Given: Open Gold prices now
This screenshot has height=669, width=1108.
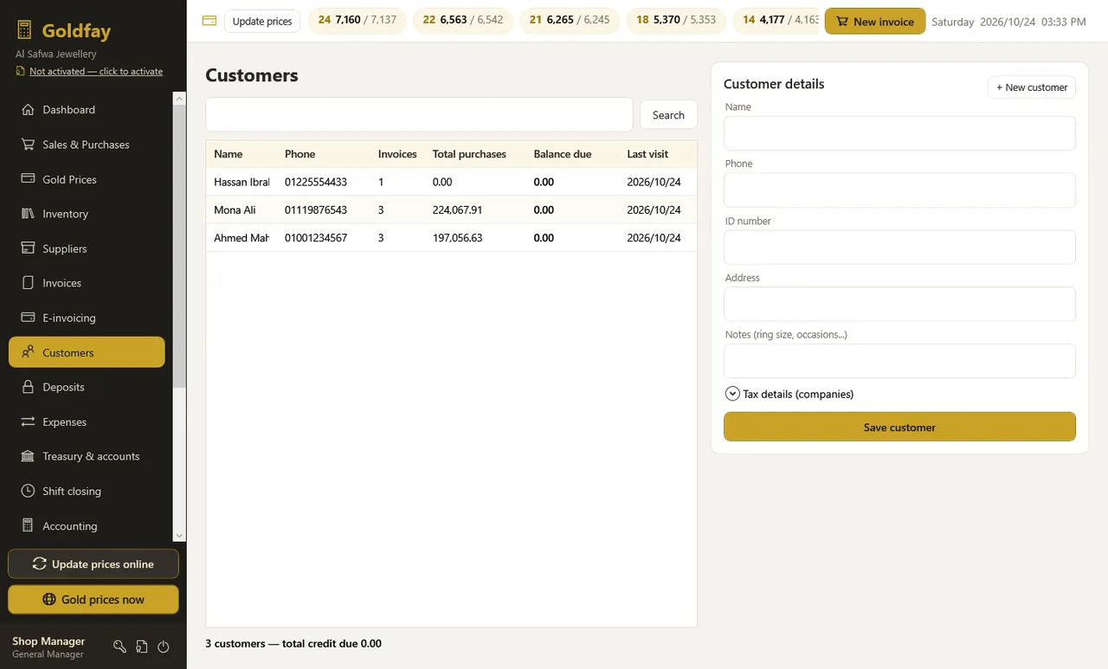Looking at the screenshot, I should pyautogui.click(x=93, y=600).
